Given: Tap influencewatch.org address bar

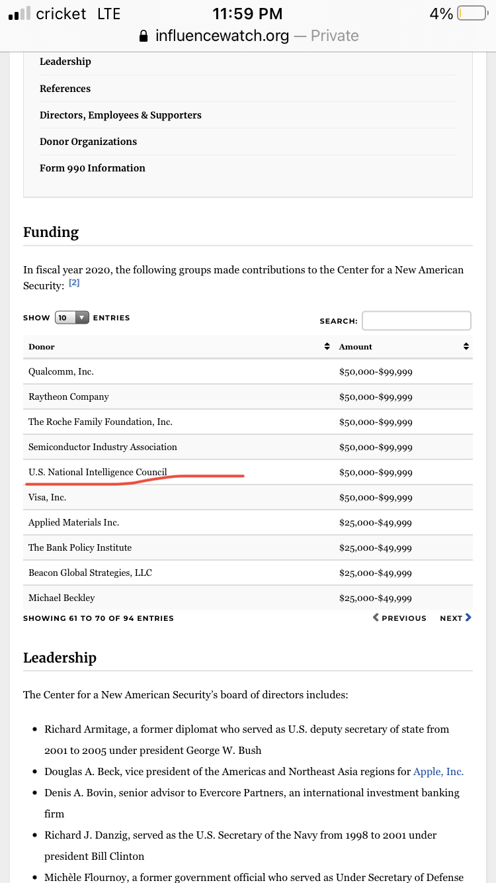Looking at the screenshot, I should [x=248, y=36].
